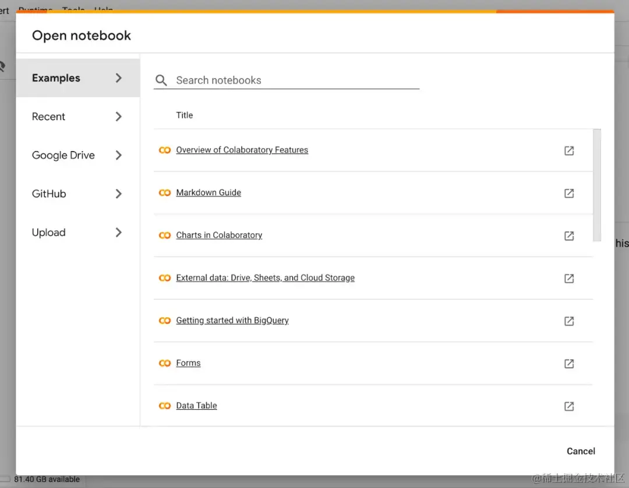Open the Forms notebook link
Screen dimensions: 629x488
pyautogui.click(x=188, y=363)
